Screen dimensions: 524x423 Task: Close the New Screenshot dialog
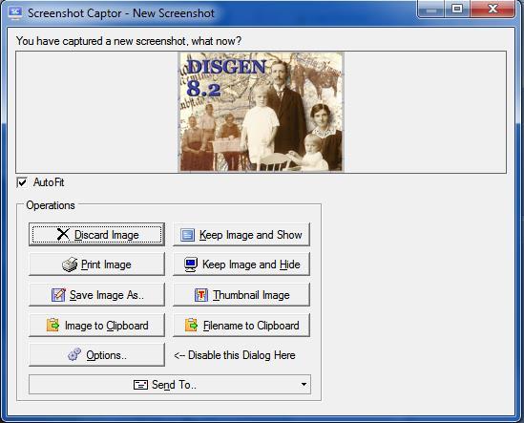(x=493, y=10)
